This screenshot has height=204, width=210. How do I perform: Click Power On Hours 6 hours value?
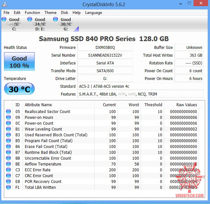189,79
